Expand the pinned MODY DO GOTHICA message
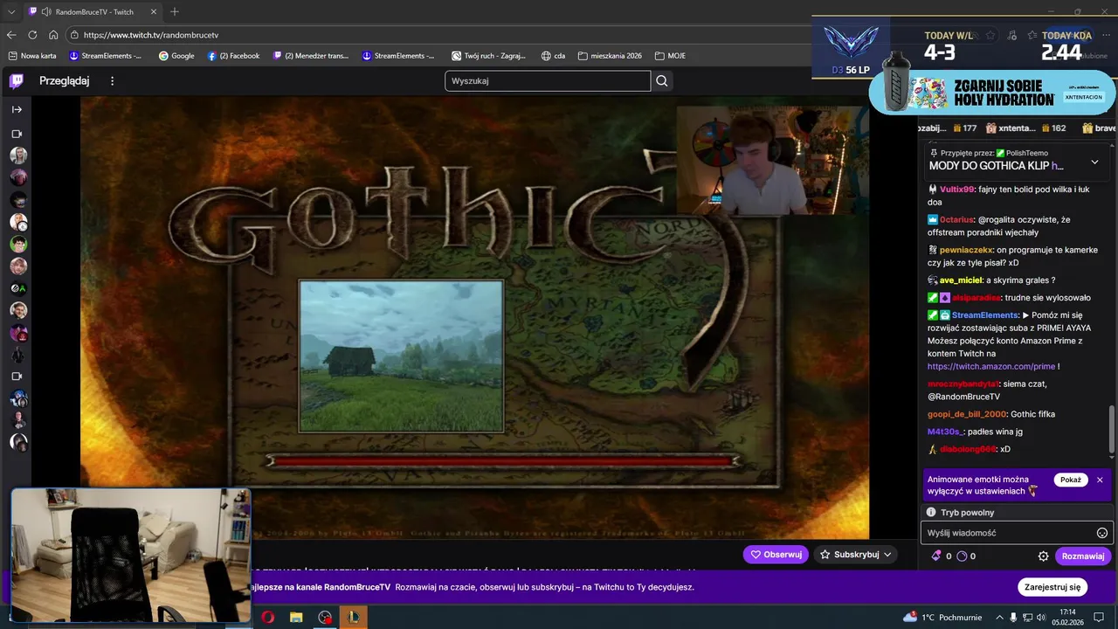 point(1094,162)
